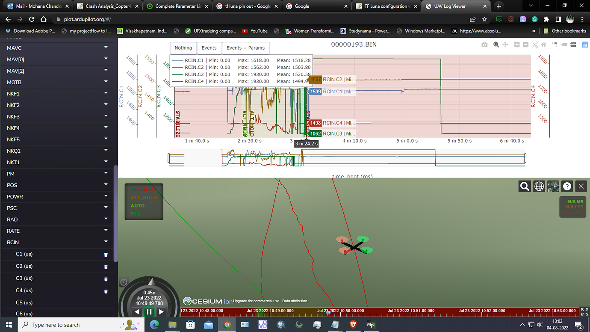Reset axes using the home icon
The height and width of the screenshot is (332, 590).
coord(543,44)
